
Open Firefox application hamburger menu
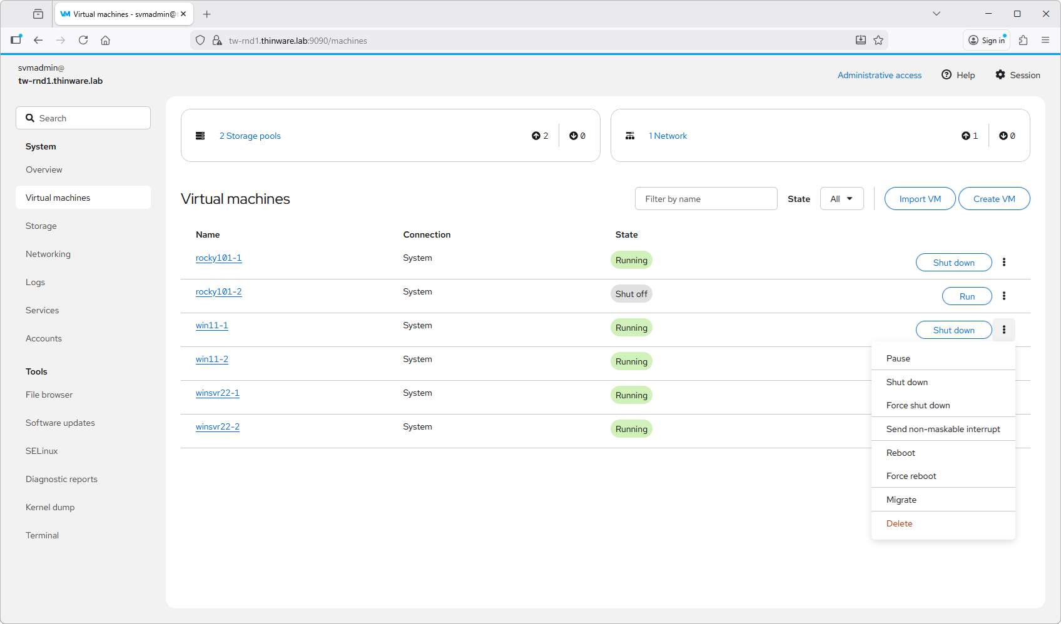pos(1045,40)
